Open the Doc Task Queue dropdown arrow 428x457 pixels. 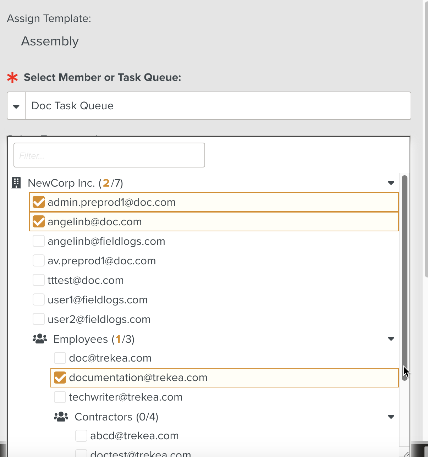[16, 106]
